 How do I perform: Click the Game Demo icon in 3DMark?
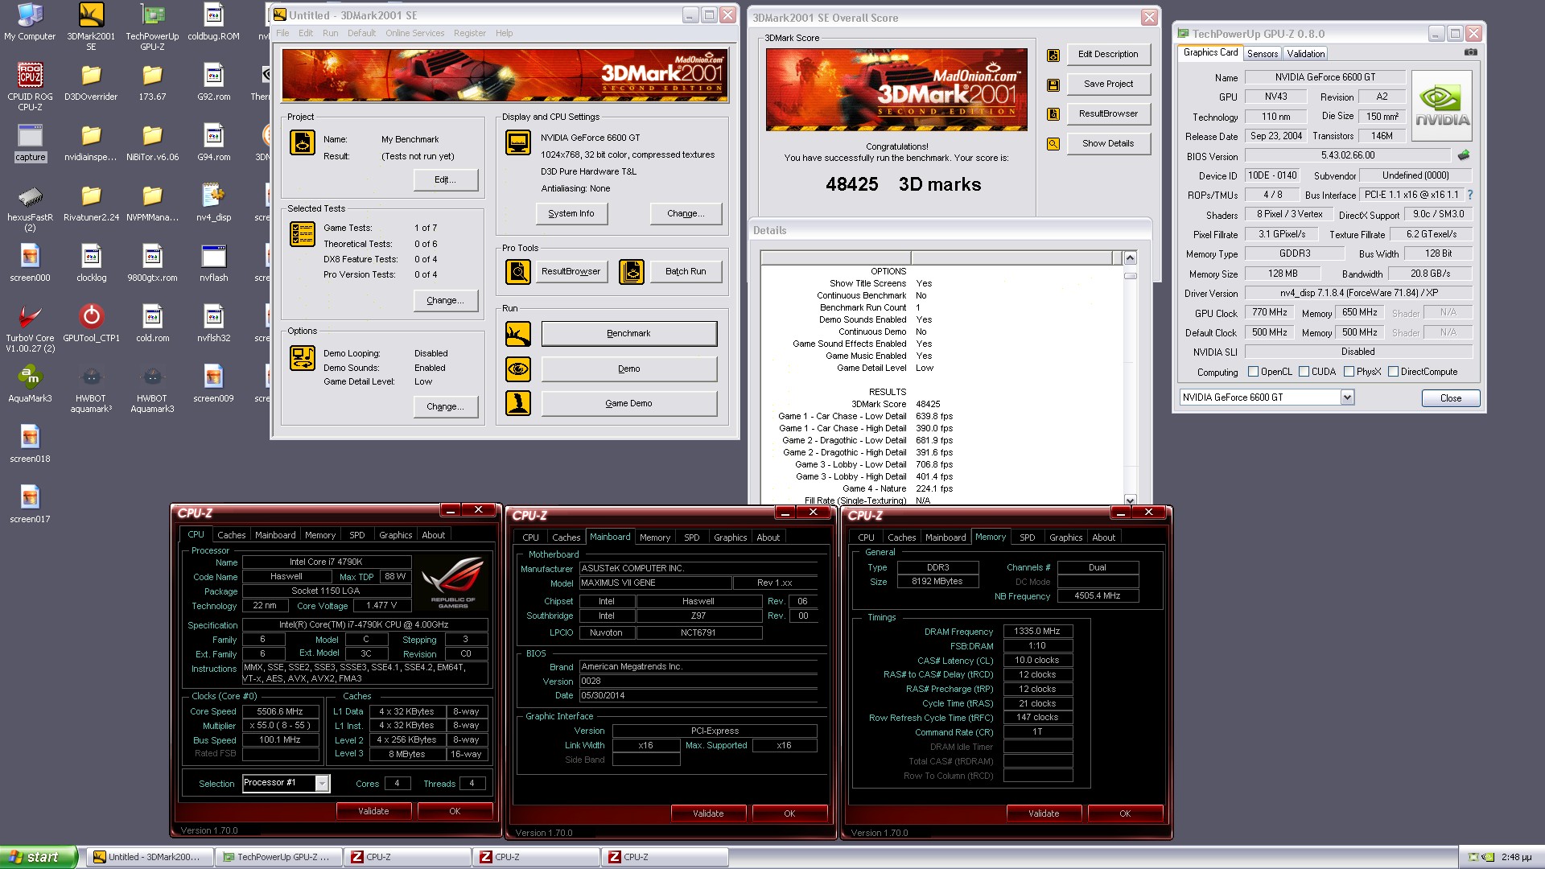(518, 403)
